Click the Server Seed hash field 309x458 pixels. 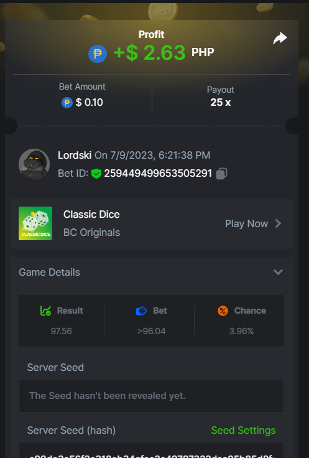click(x=152, y=450)
